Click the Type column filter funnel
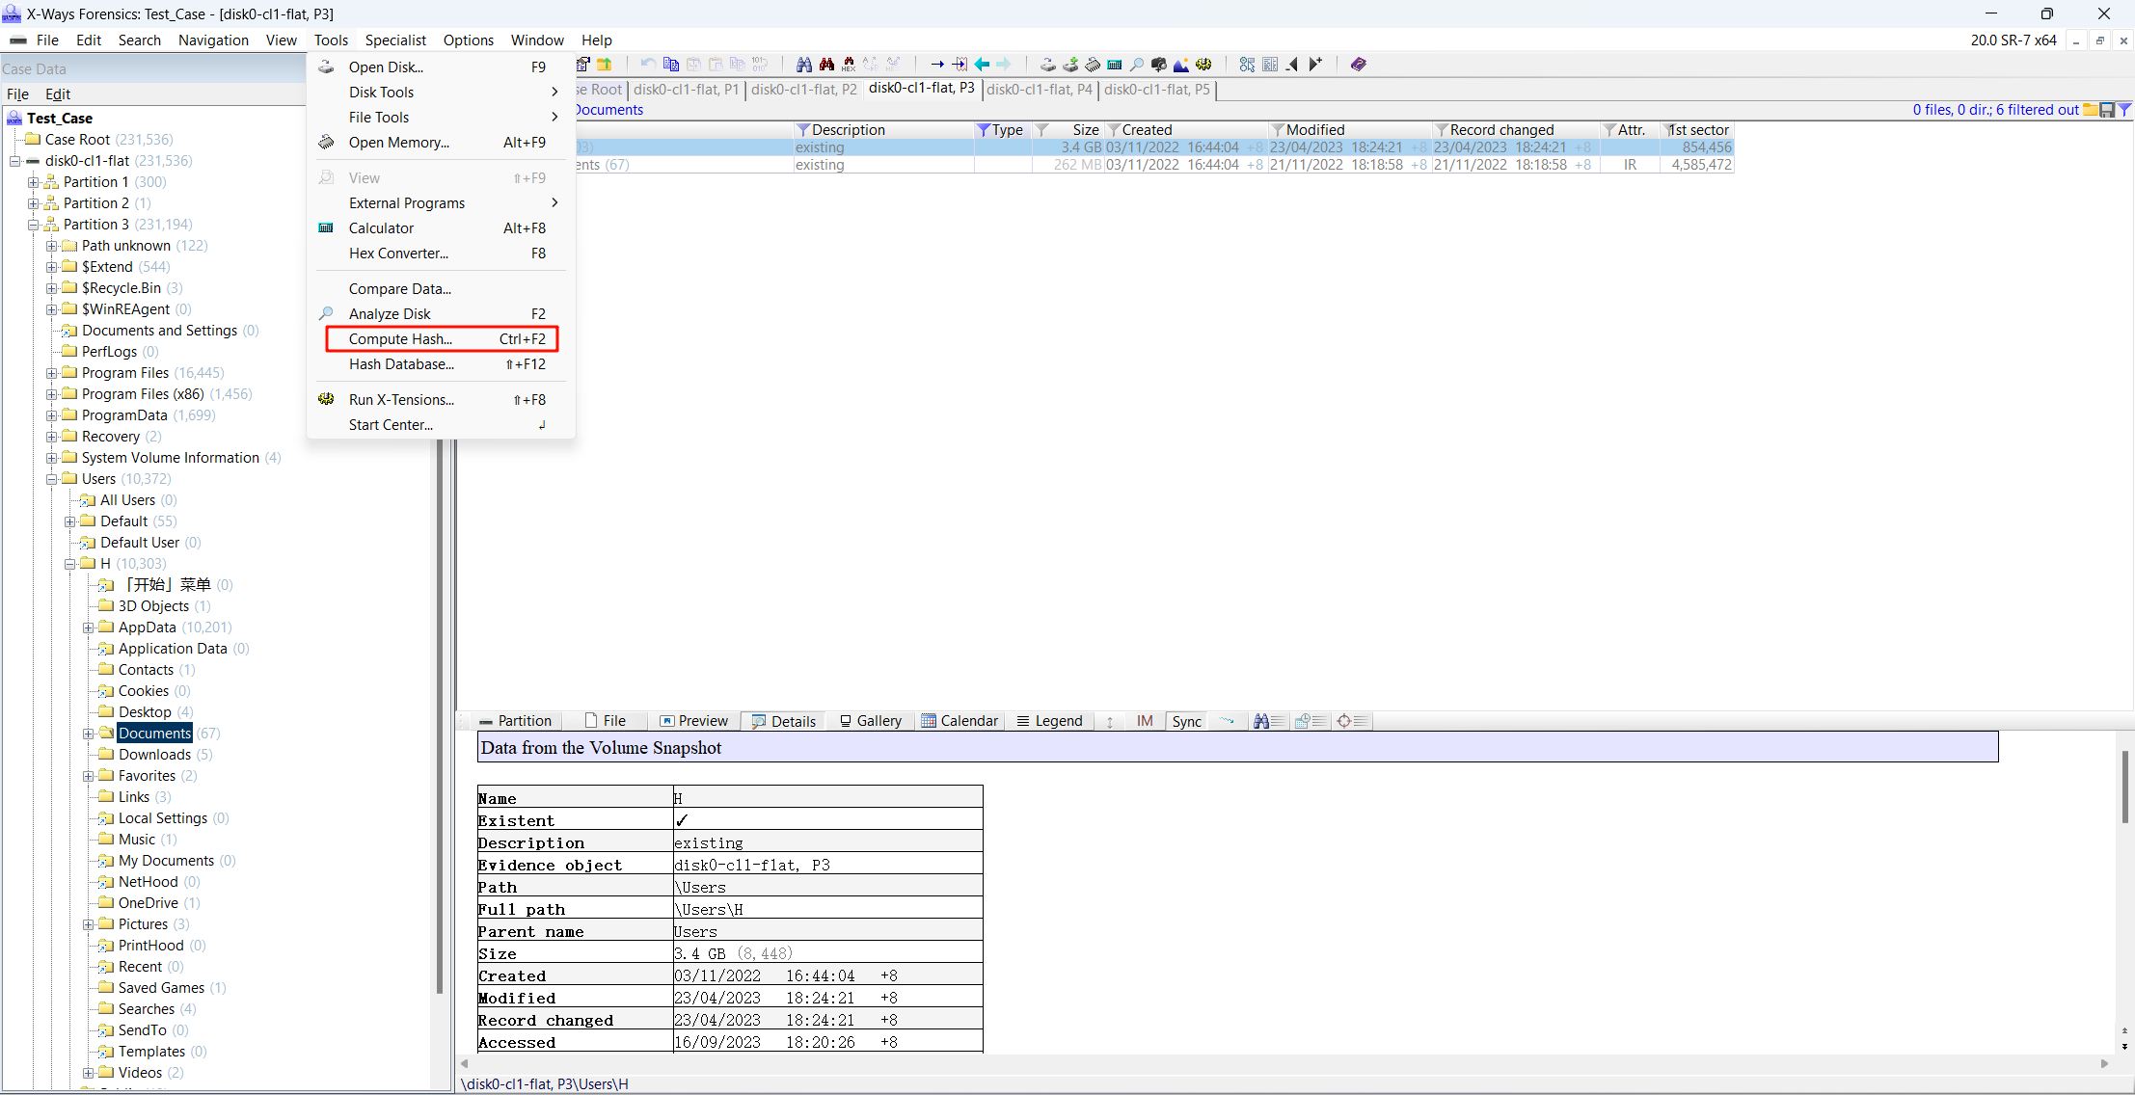 [983, 130]
